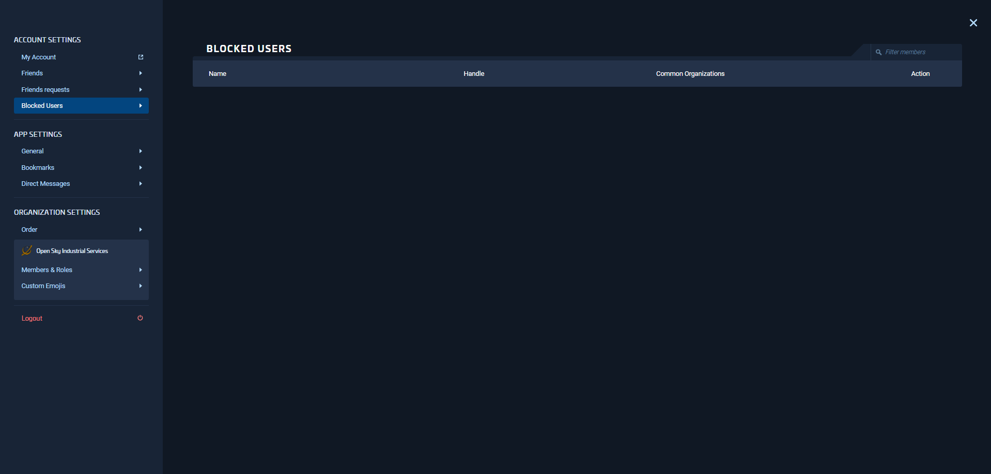Select the Open Sky Industrial Services emblem

pos(26,250)
